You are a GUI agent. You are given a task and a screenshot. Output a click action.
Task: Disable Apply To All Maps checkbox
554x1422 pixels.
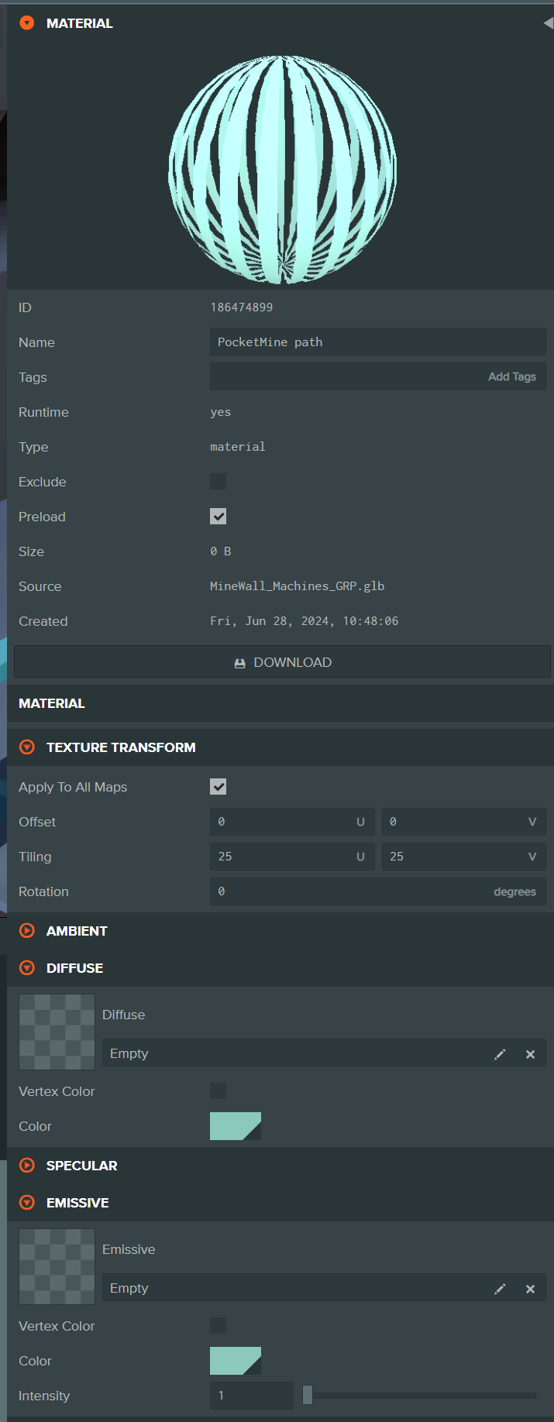point(219,787)
